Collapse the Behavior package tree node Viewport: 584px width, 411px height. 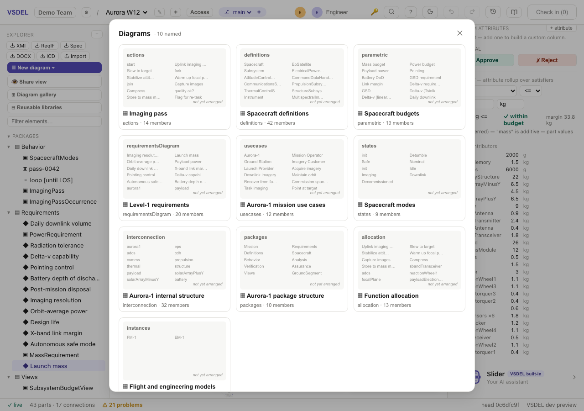click(x=9, y=147)
